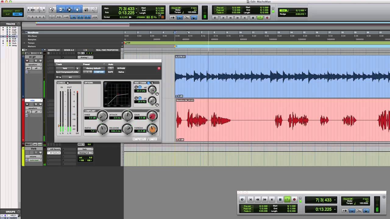Viewport: 390px width, 219px height.
Task: Select zoom preset 5 button
Action: tap(44, 17)
